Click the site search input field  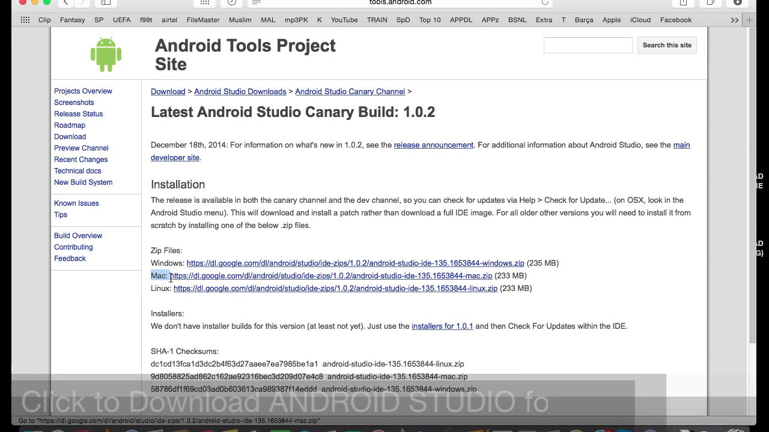(x=588, y=45)
